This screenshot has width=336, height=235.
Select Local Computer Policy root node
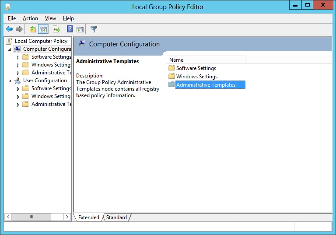[x=41, y=41]
